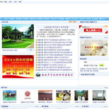Click the 学生活动 tag link
The width and height of the screenshot is (109, 109).
coord(89,69)
